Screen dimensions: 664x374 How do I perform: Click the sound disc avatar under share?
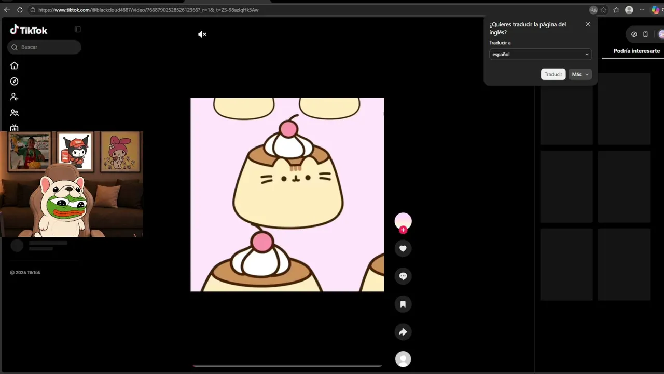403,359
